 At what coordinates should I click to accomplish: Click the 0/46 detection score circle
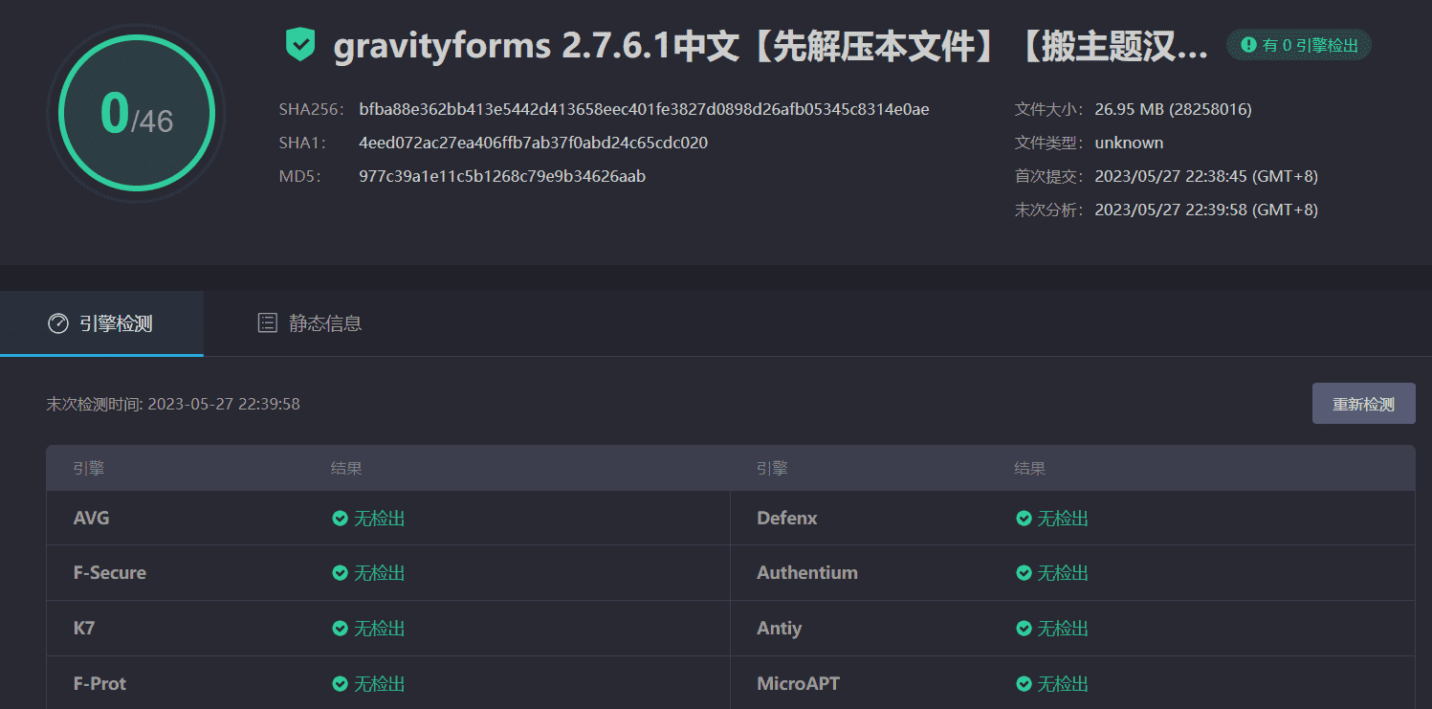137,114
